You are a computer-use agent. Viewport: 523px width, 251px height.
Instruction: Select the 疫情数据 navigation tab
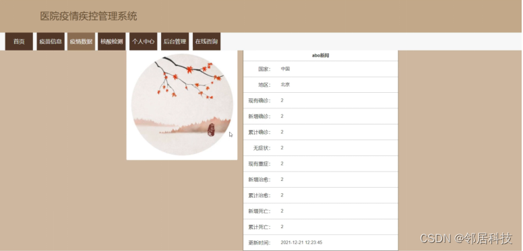[81, 42]
